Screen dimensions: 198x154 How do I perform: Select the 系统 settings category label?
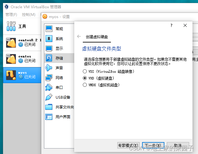(x=59, y=38)
